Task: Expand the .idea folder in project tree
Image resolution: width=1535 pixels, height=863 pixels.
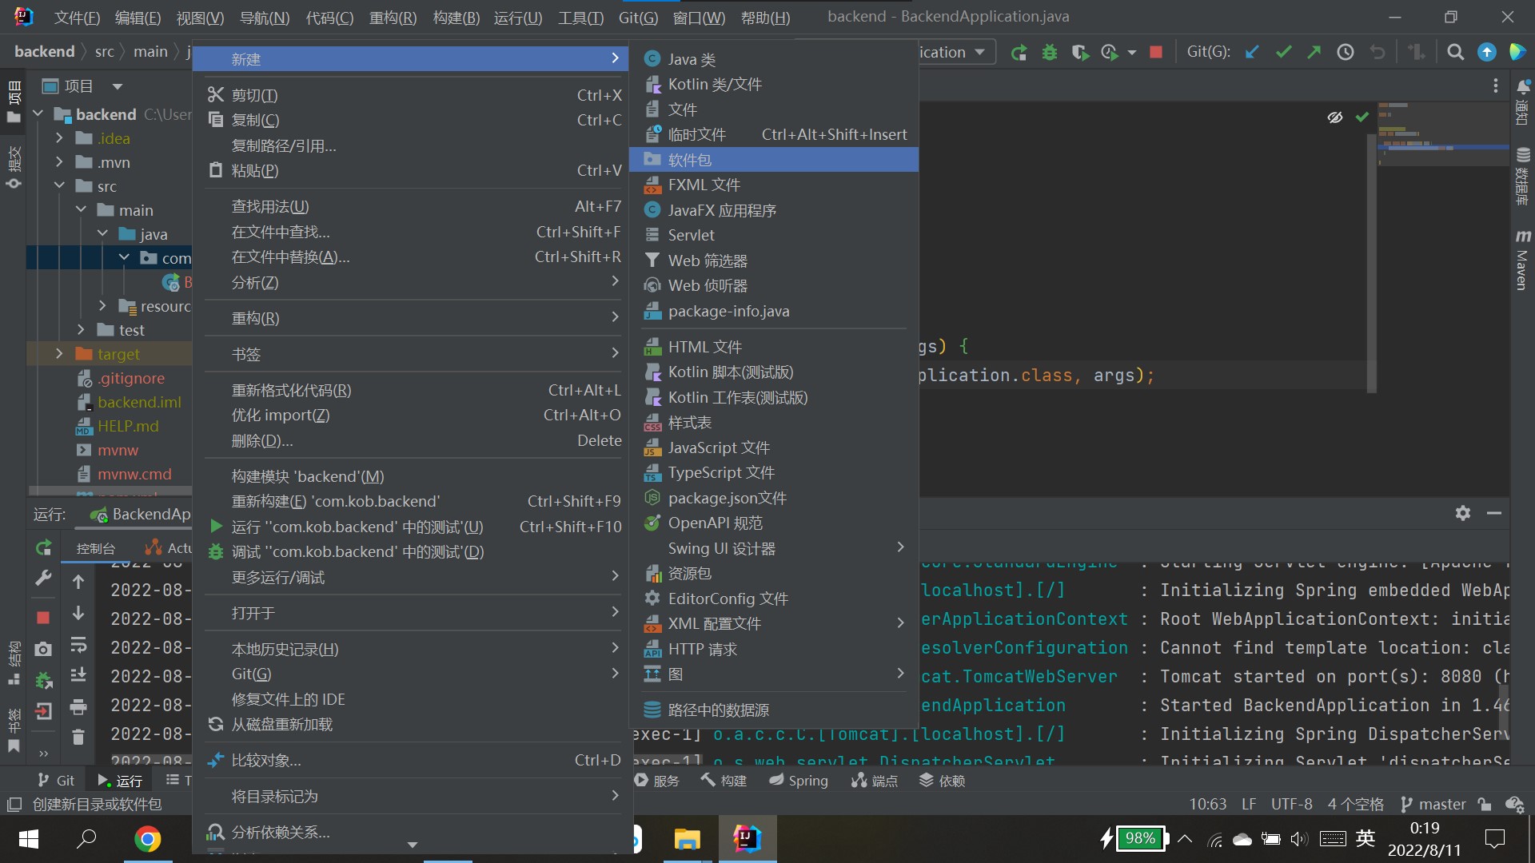Action: (x=59, y=138)
